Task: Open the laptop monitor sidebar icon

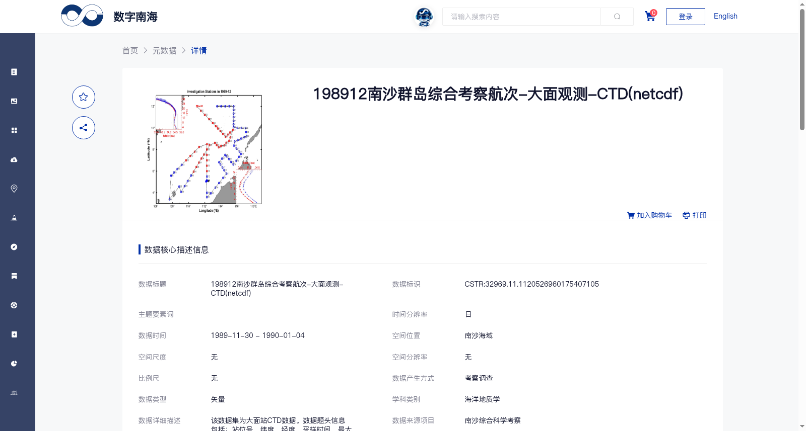Action: click(14, 393)
